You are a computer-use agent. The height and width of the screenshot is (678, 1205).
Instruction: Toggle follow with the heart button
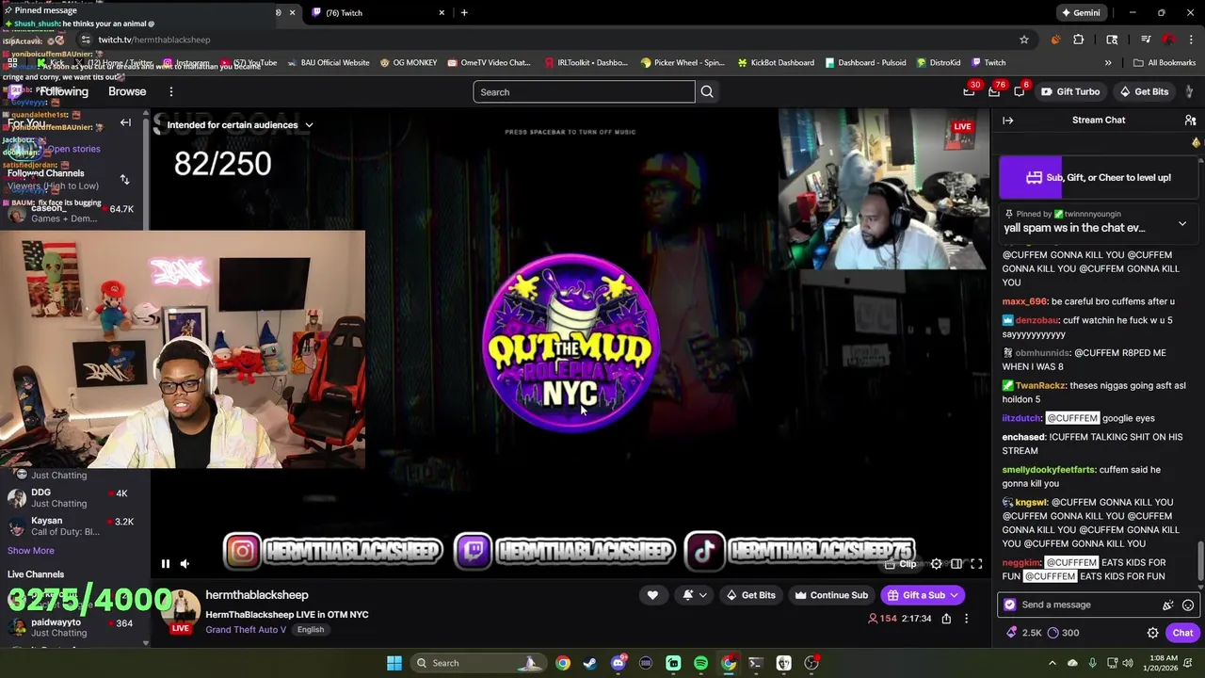click(652, 595)
